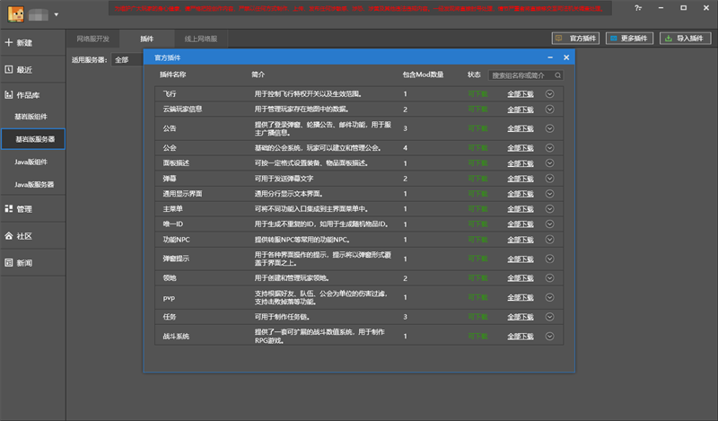This screenshot has height=421, width=718.
Task: Open the 管理 management section
Action: (24, 209)
